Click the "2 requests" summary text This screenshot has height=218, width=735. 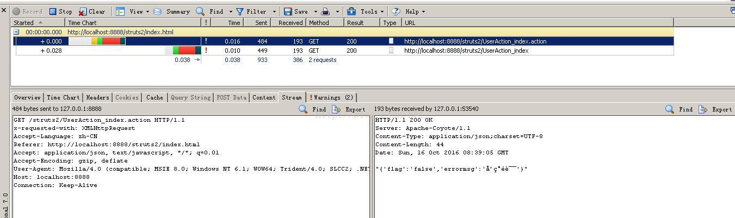tap(323, 60)
